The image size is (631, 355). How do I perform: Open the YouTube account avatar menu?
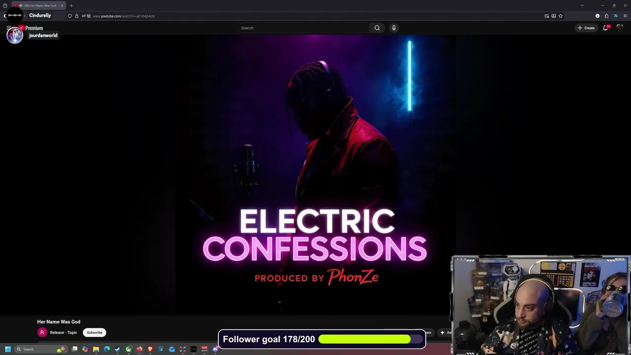(x=620, y=28)
